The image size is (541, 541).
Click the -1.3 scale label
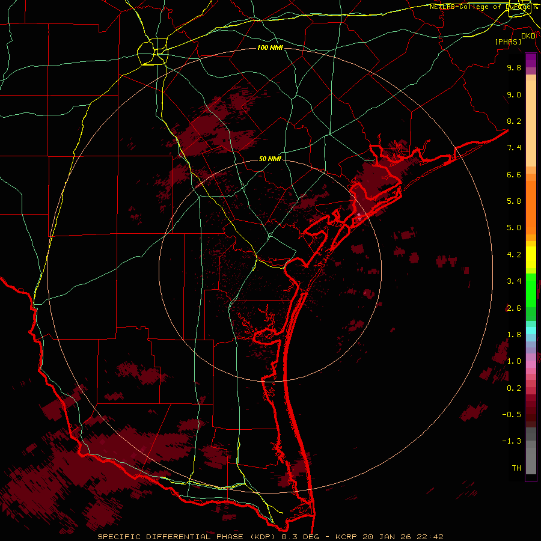pos(512,441)
